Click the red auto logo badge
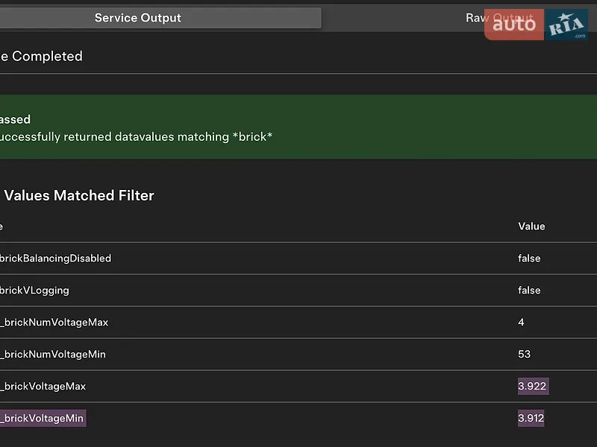 click(514, 25)
